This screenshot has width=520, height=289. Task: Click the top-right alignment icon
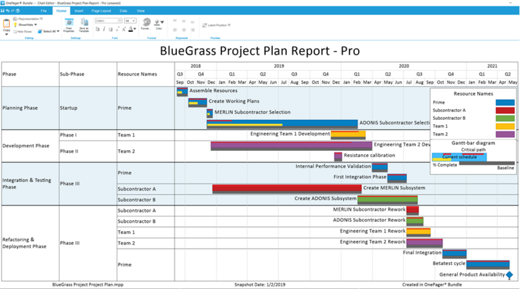pyautogui.click(x=192, y=22)
